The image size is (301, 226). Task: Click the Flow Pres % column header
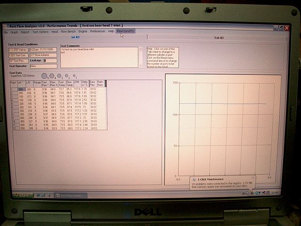click(x=54, y=84)
